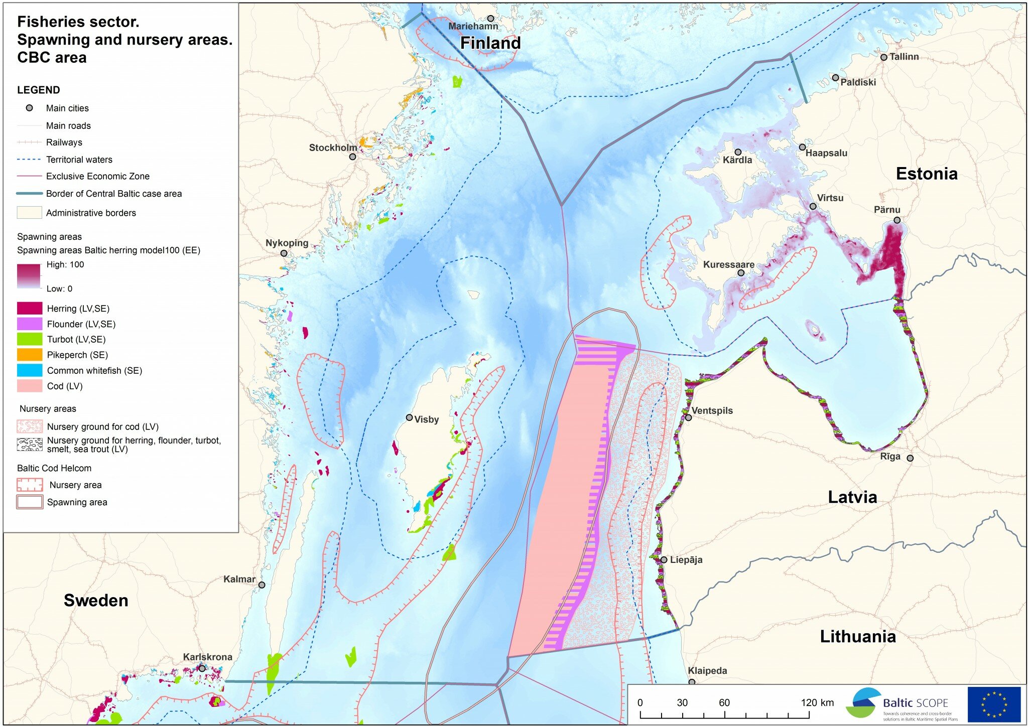
Task: Click the Common whitefish (SE) blue swatch
Action: (30, 370)
